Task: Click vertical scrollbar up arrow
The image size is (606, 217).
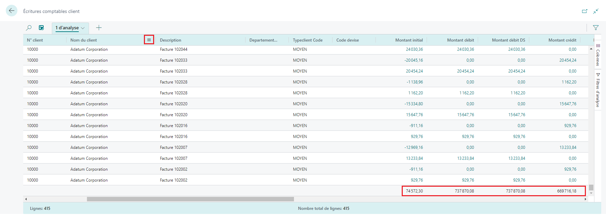Action: pos(591,49)
